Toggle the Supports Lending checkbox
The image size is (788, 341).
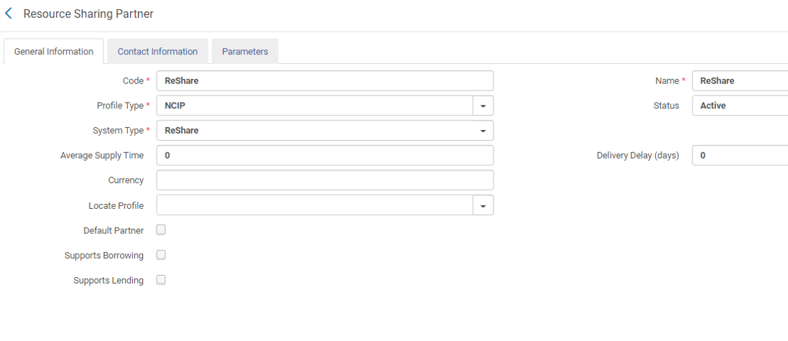[161, 280]
